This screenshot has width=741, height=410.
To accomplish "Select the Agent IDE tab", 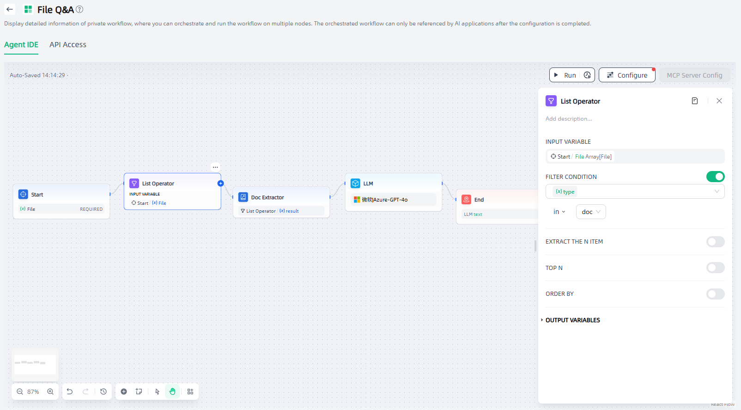I will coord(21,45).
